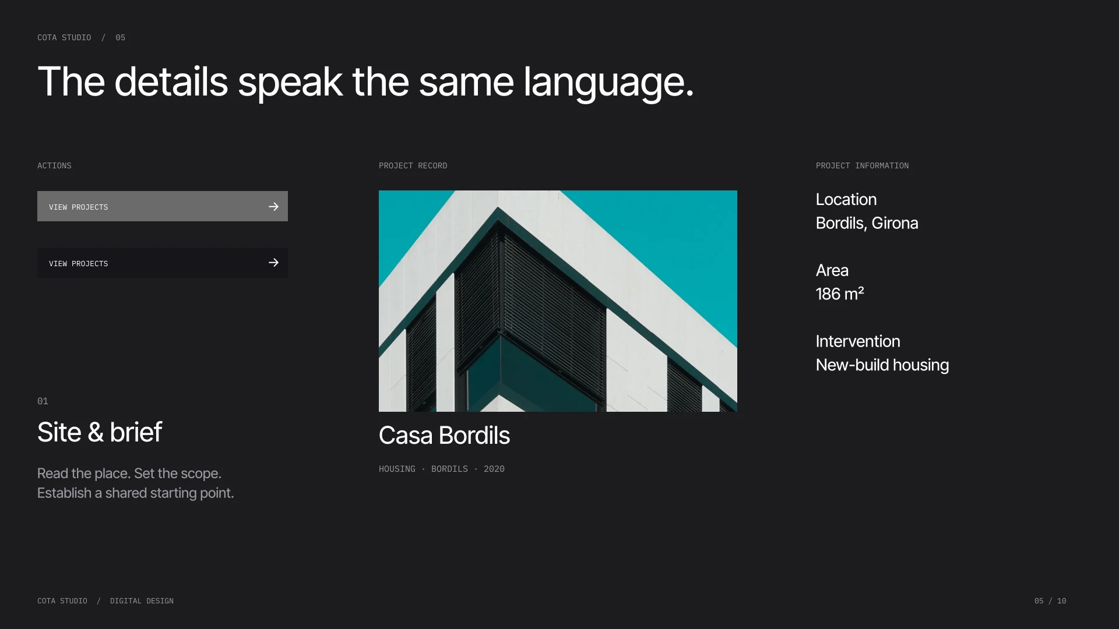The image size is (1119, 629).
Task: Click the 'Read the place. Set the scope.' line
Action: (x=129, y=473)
